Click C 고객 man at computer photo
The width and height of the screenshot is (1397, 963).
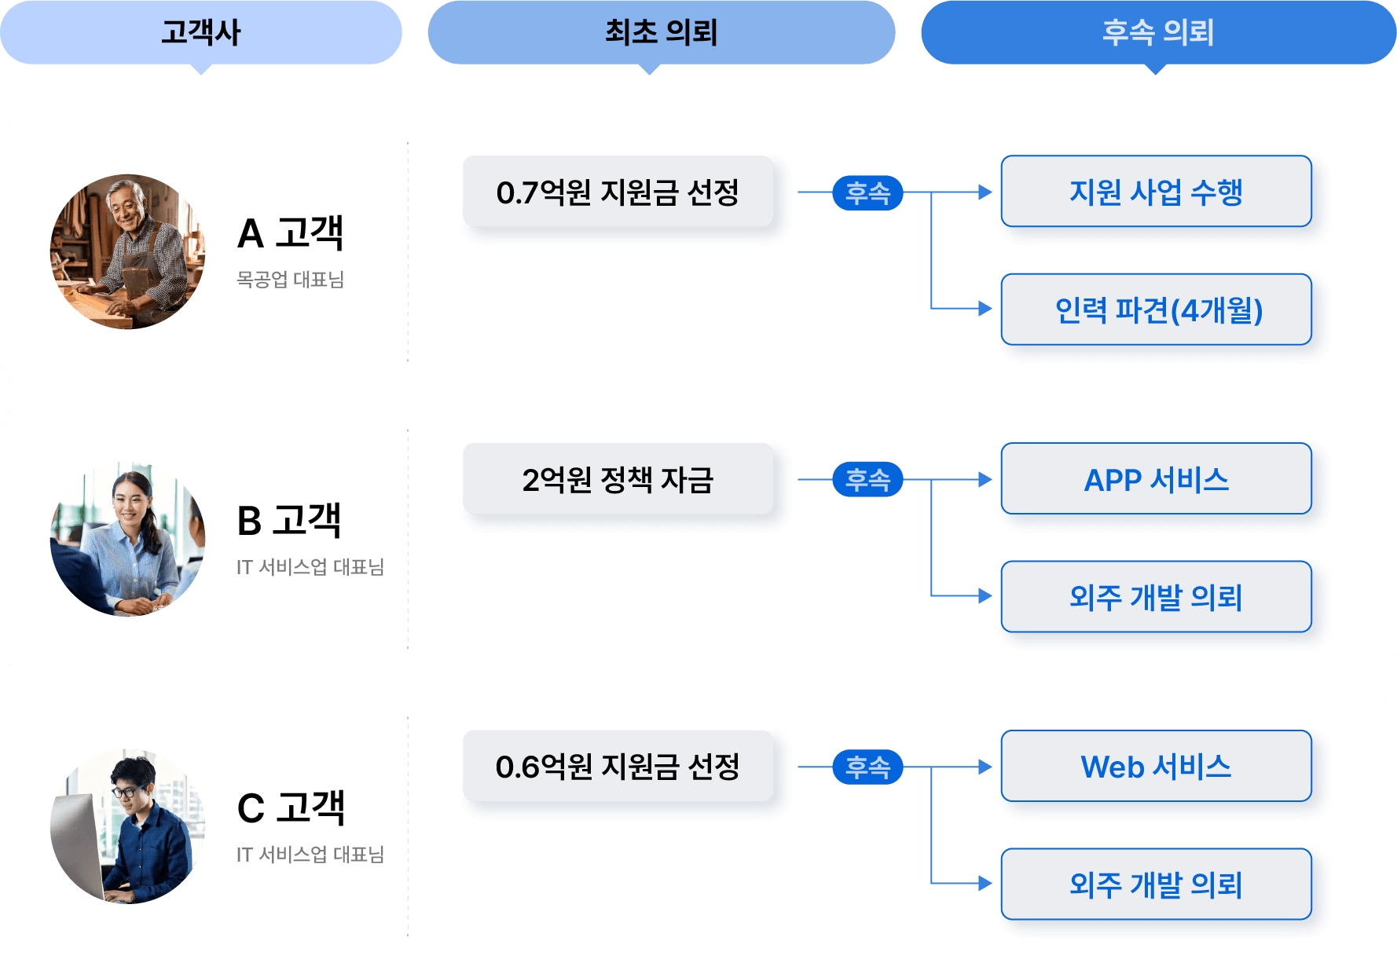(127, 826)
